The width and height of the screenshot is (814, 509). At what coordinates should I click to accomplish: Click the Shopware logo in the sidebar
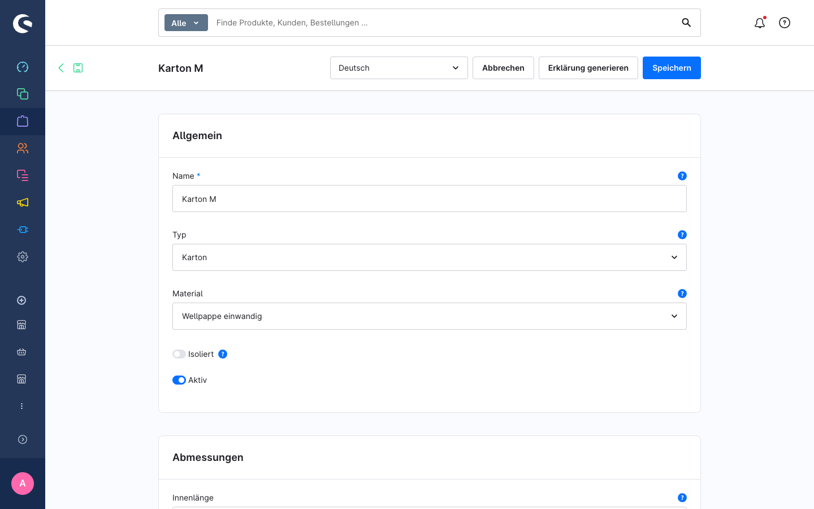23,23
